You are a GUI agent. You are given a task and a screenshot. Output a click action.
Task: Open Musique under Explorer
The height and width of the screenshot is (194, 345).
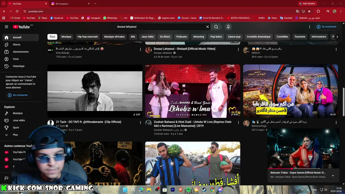coord(20,113)
